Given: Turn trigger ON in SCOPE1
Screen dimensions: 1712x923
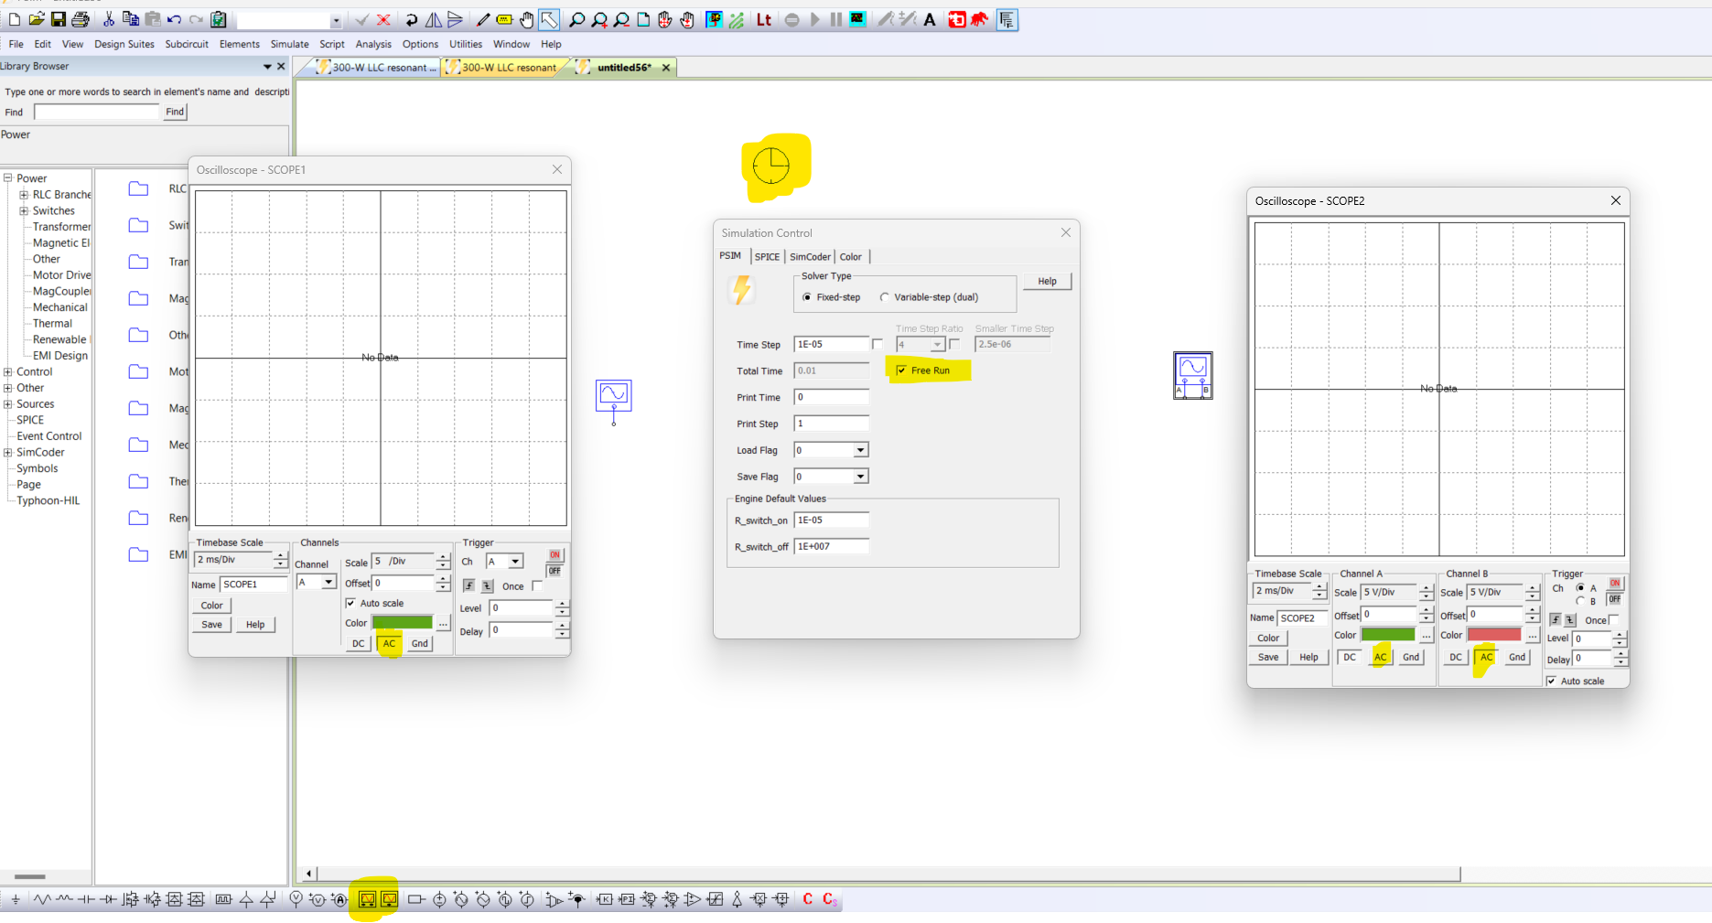Looking at the screenshot, I should coord(555,555).
